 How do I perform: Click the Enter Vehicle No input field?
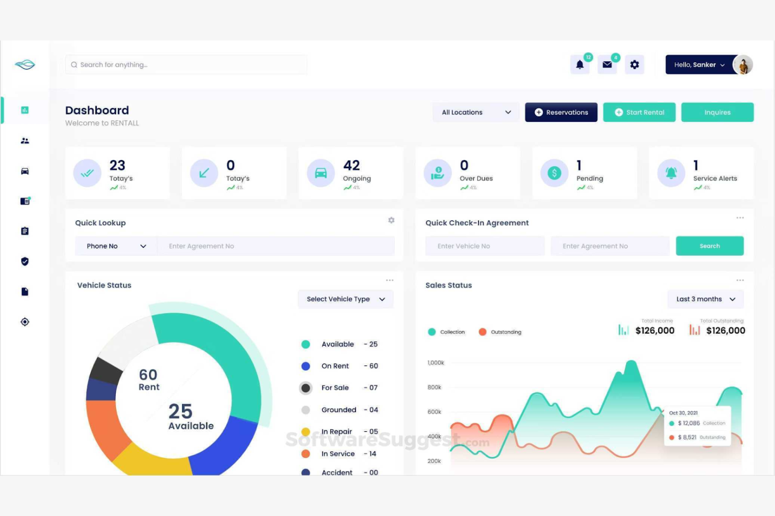point(484,246)
